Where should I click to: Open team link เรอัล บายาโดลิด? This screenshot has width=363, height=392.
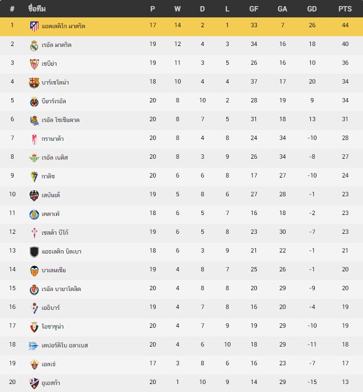pos(61,289)
